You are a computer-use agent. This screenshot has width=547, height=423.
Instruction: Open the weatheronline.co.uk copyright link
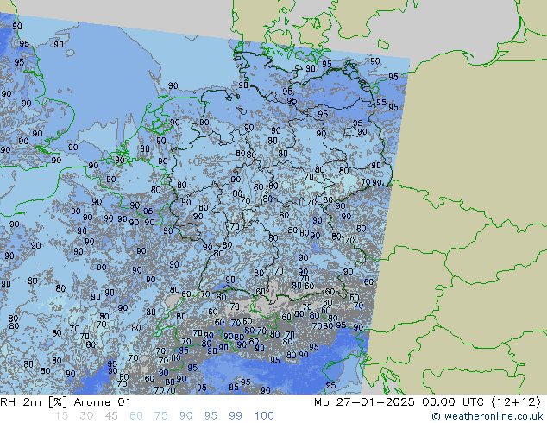(x=487, y=416)
